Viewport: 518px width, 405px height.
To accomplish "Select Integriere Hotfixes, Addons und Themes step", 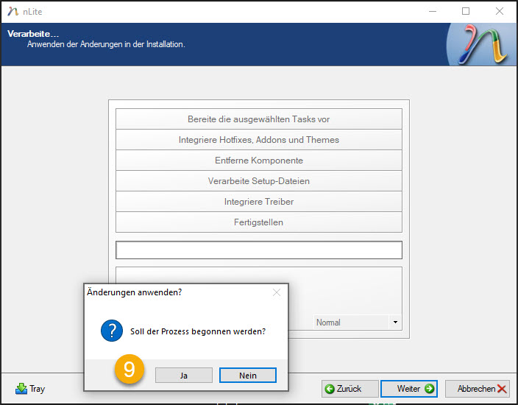I will 259,140.
